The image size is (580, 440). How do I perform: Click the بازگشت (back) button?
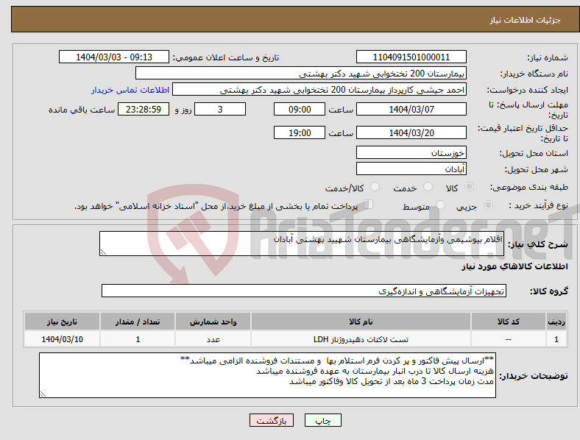click(x=272, y=420)
